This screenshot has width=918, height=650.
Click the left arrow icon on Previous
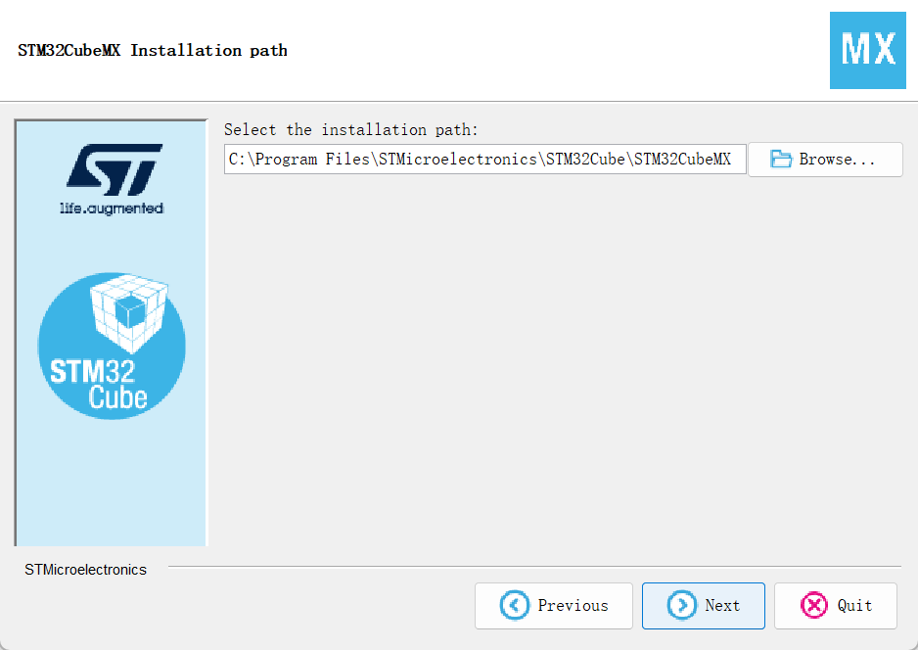click(x=515, y=606)
